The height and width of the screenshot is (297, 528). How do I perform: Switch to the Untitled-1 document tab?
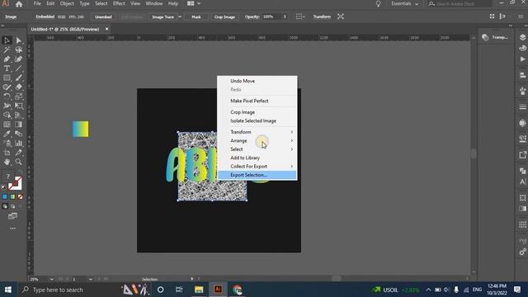pyautogui.click(x=65, y=30)
